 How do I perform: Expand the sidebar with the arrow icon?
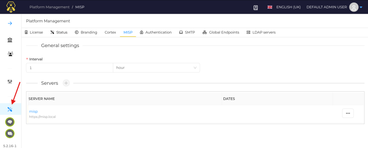coord(10,23)
